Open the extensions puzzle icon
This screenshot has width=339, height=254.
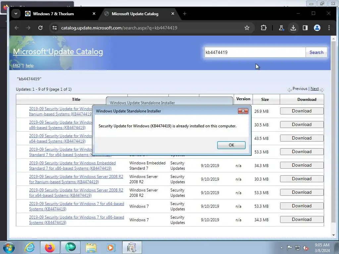click(264, 28)
